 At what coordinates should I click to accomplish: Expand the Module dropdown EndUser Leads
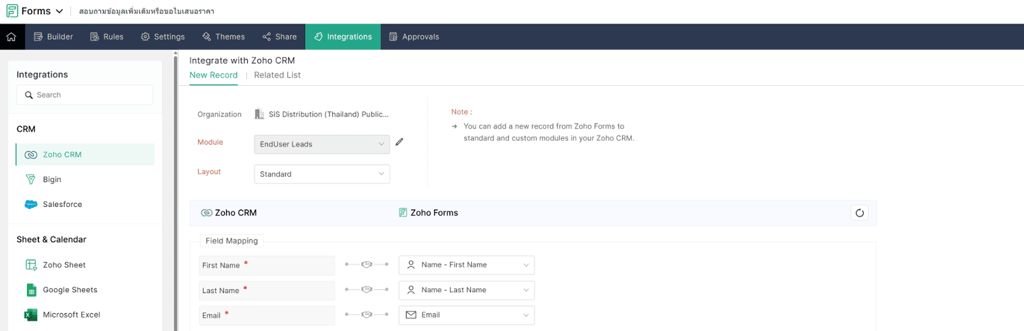coord(321,144)
